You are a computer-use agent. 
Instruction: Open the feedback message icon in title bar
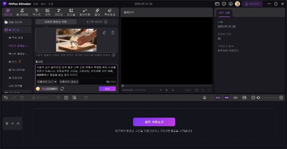pyautogui.click(x=224, y=4)
